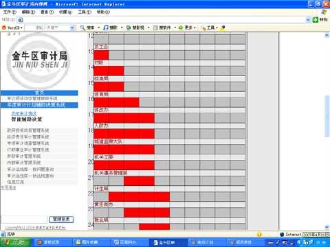The height and width of the screenshot is (247, 330).
Task: Click the 机关事务管理局 row label
Action: (x=111, y=173)
